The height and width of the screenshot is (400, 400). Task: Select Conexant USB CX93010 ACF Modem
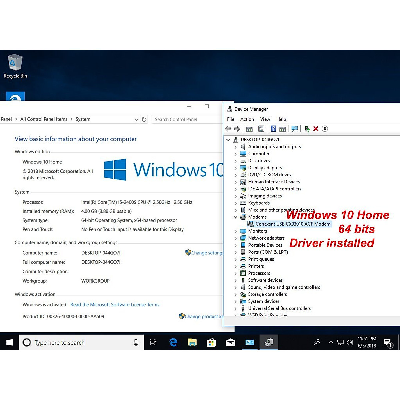click(x=293, y=224)
